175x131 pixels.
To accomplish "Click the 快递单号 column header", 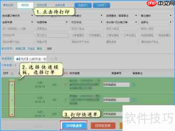I will click(x=116, y=73).
